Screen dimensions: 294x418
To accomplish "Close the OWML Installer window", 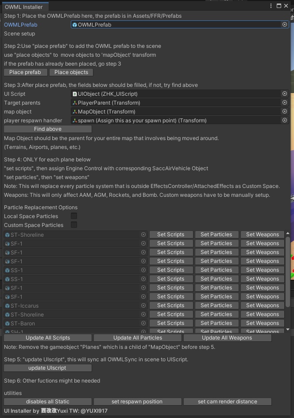I will 286,6.
